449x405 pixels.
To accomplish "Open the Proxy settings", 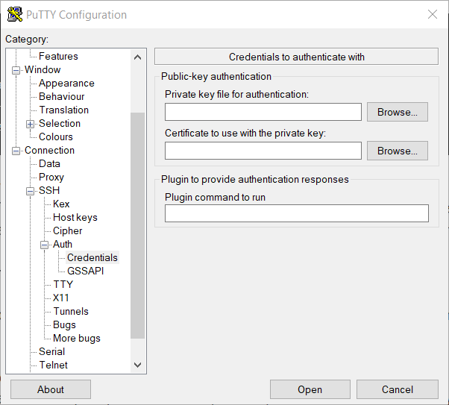I will tap(51, 178).
